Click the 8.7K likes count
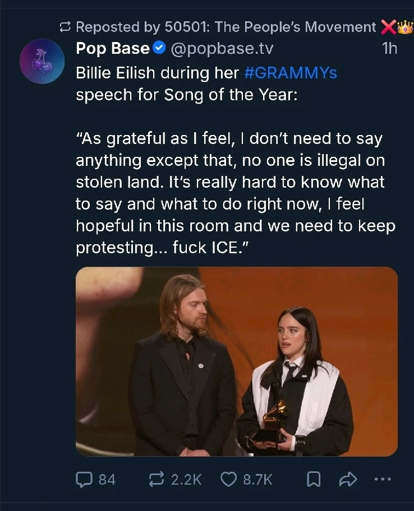The width and height of the screenshot is (414, 511). 257,480
